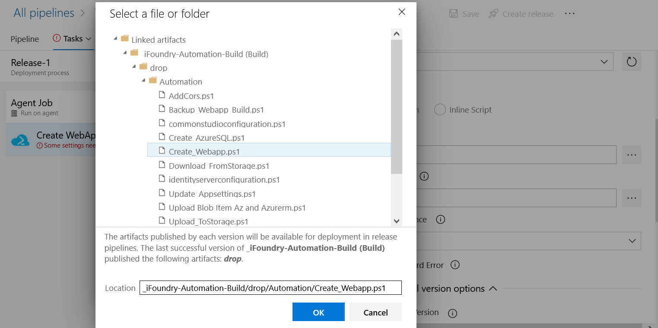
Task: Select the Inline Script radio button
Action: click(440, 110)
